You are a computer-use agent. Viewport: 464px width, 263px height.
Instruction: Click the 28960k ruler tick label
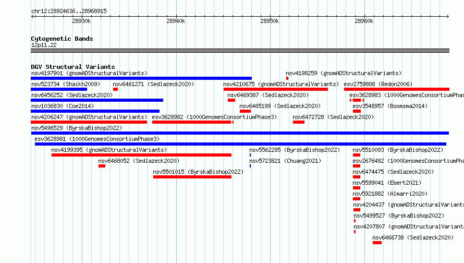[x=364, y=21]
